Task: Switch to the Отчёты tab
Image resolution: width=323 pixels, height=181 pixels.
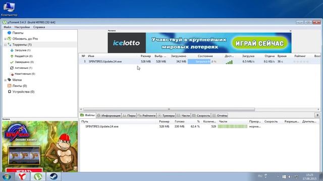Action: pos(220,116)
